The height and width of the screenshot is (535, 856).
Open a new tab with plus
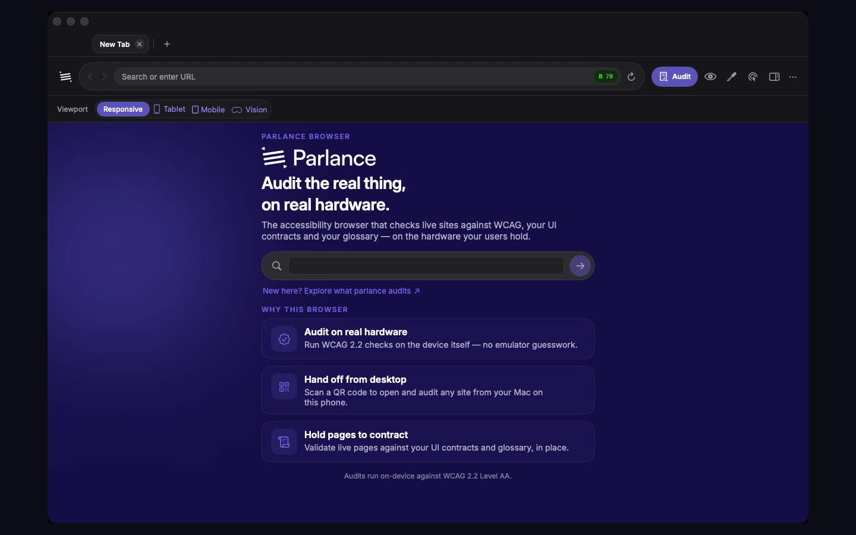coord(167,44)
